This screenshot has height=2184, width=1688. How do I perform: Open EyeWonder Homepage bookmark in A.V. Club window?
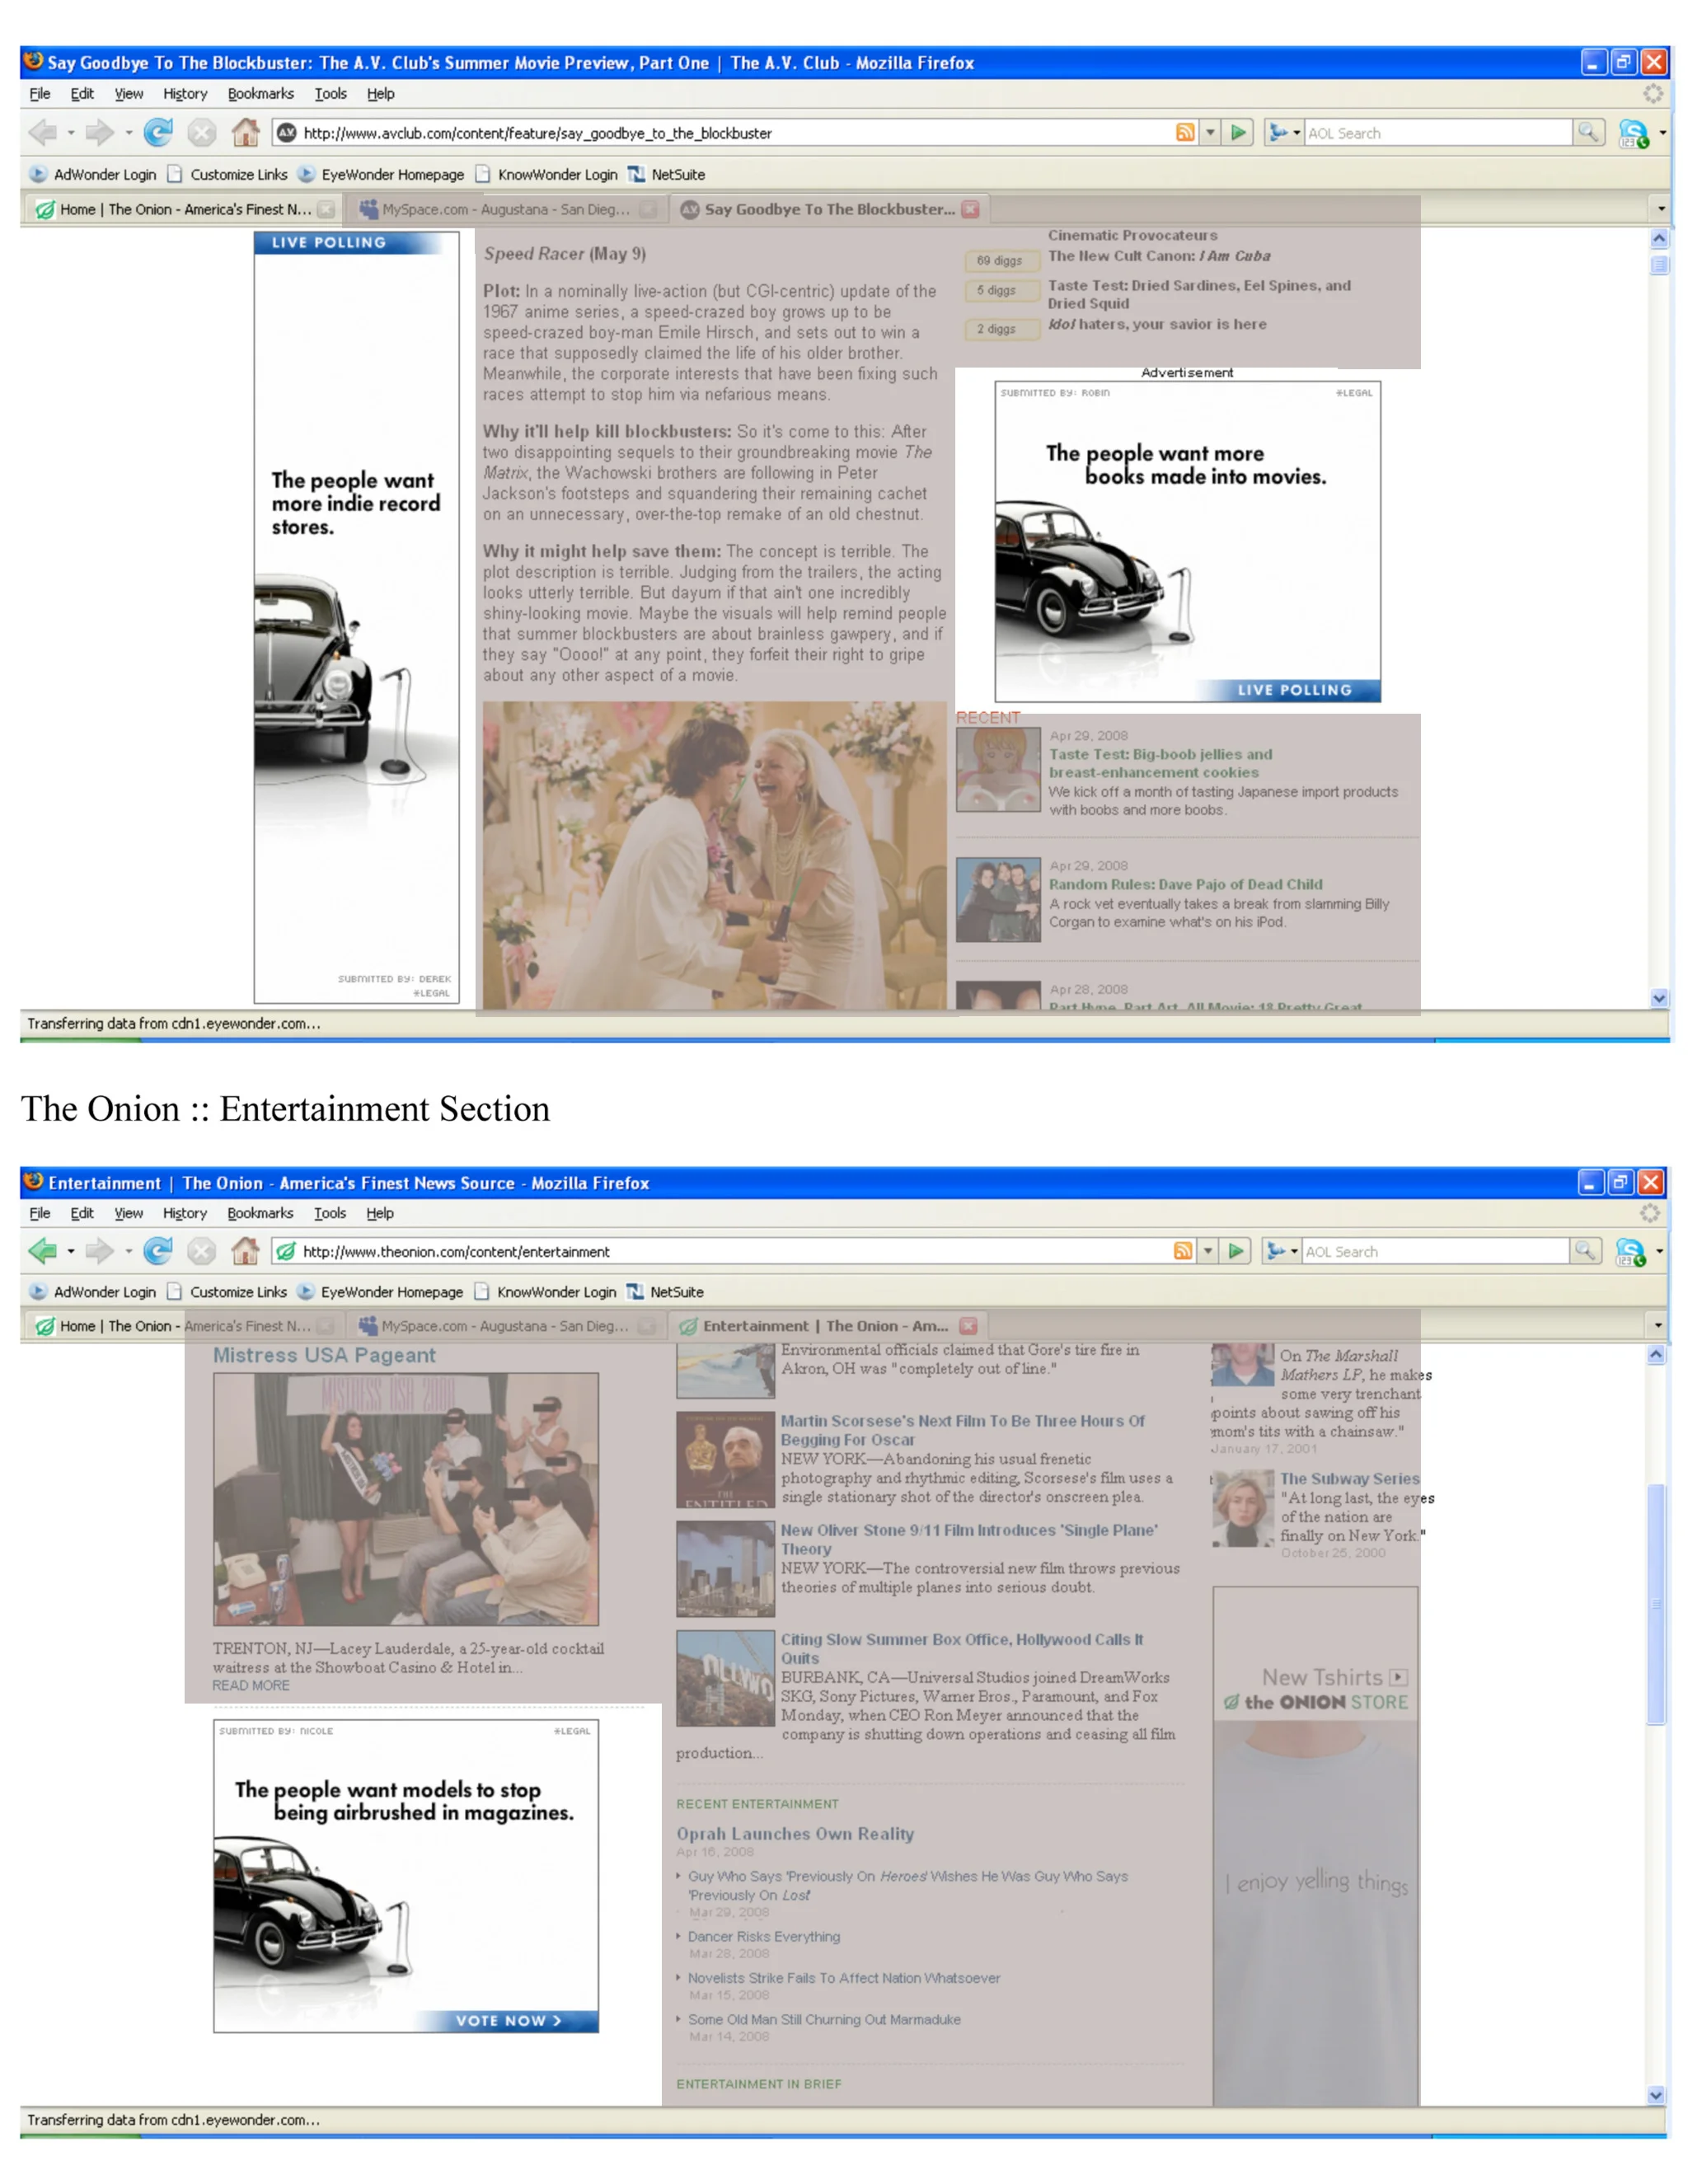tap(381, 174)
